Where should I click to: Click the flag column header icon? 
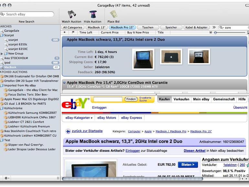73,32
